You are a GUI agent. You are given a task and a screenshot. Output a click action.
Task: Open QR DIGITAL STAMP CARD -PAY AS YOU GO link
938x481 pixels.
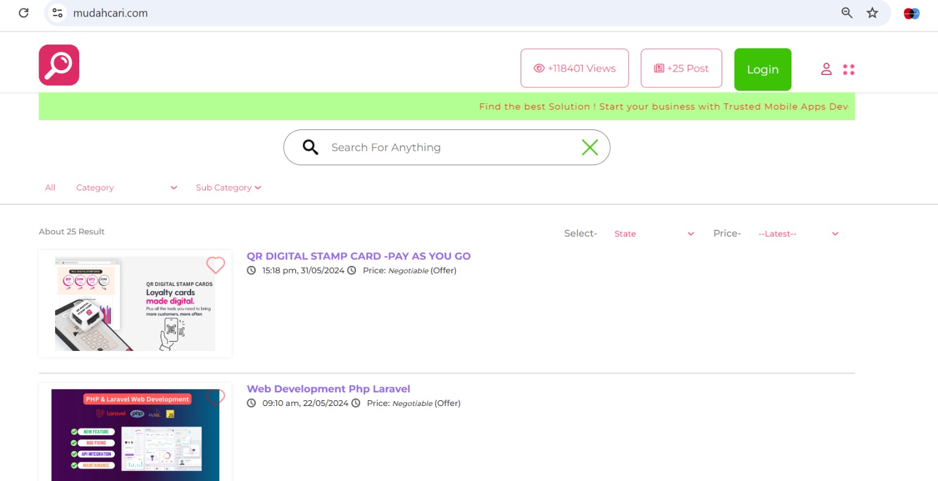click(358, 256)
